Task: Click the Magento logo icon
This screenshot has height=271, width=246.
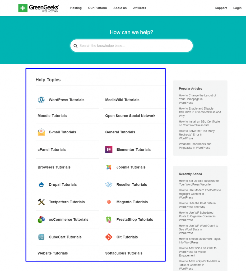Action: click(x=109, y=202)
